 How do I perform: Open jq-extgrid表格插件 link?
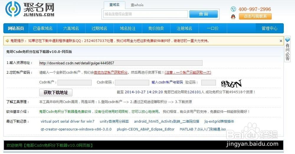tap(219, 122)
